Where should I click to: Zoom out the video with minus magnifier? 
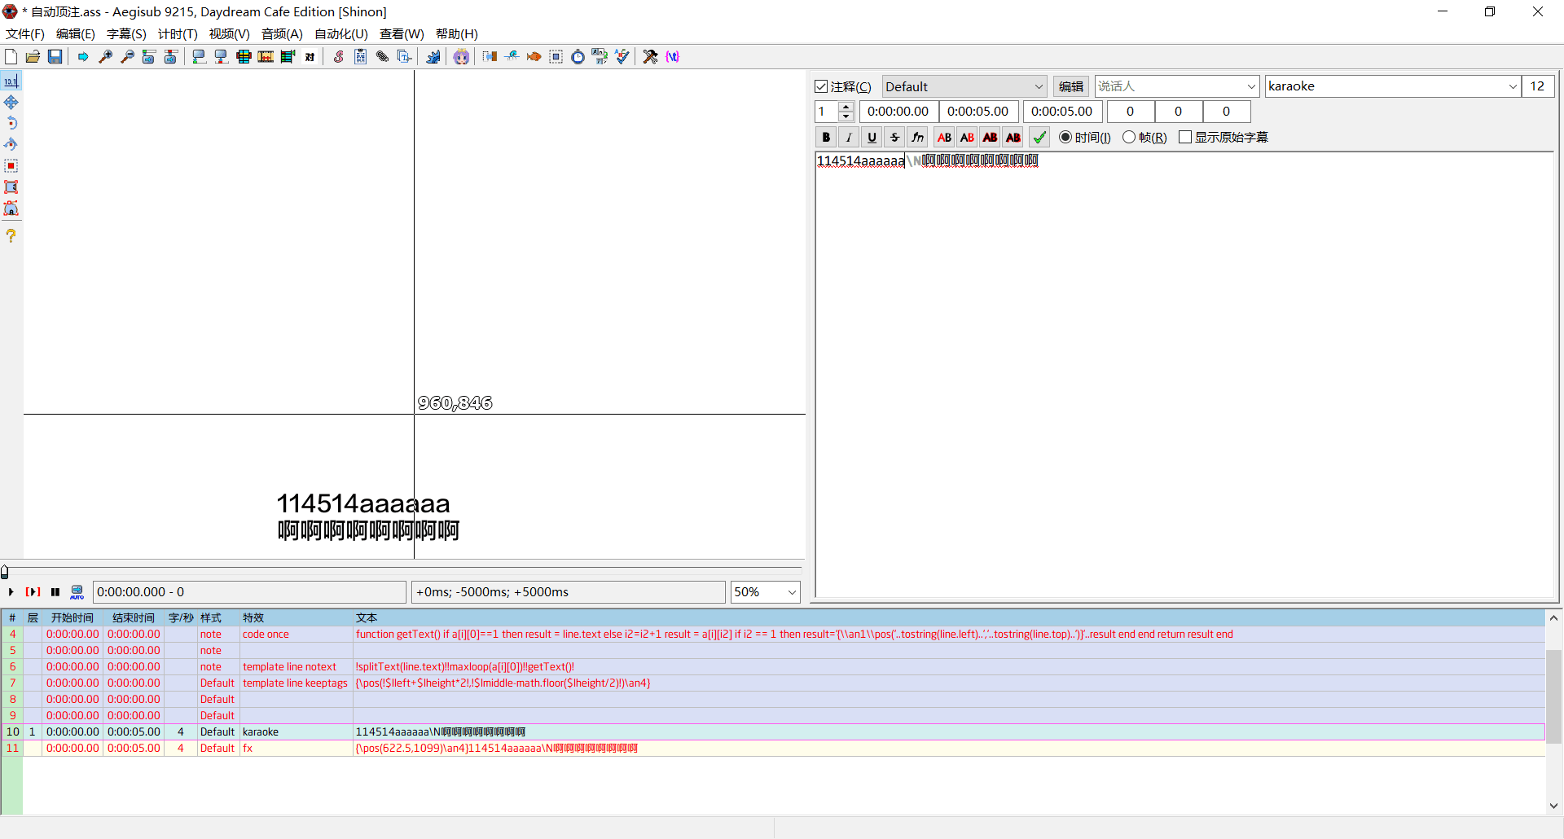point(127,56)
